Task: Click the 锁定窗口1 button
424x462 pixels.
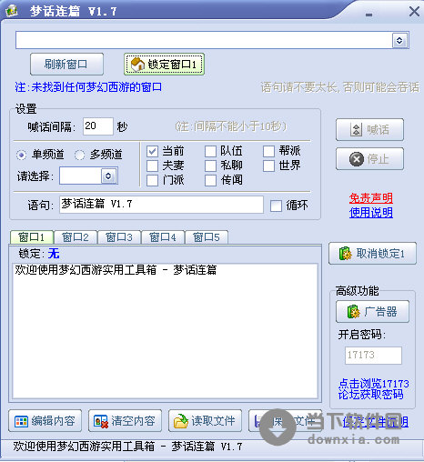Action: pos(164,64)
